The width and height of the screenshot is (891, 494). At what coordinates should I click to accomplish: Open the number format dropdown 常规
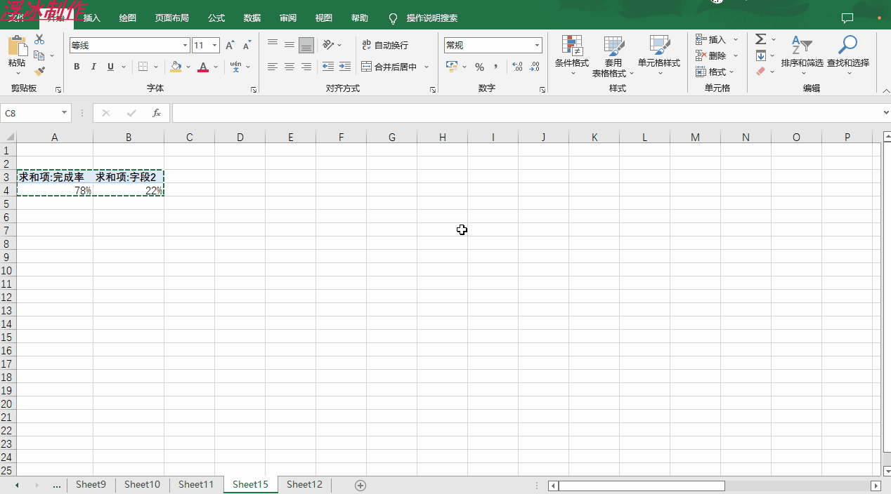tap(538, 46)
